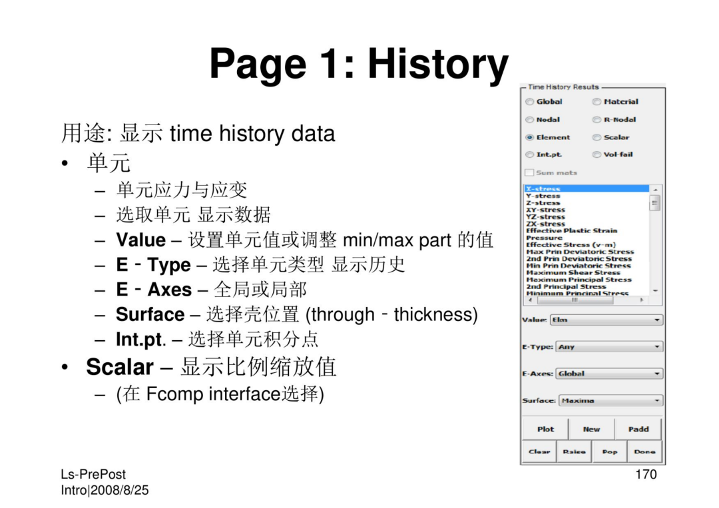
Task: Select ZX-stress in the component list
Action: pos(587,224)
